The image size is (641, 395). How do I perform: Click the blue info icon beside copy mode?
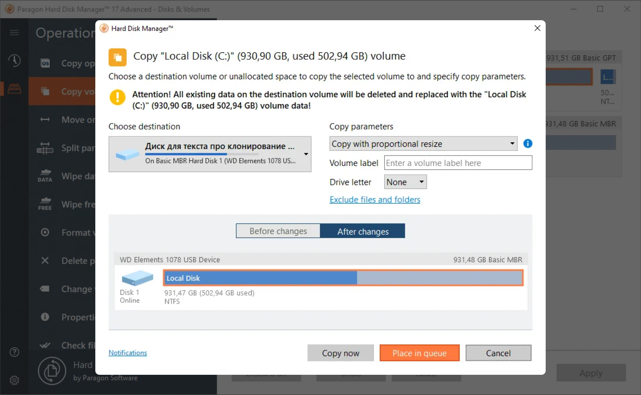pyautogui.click(x=528, y=144)
